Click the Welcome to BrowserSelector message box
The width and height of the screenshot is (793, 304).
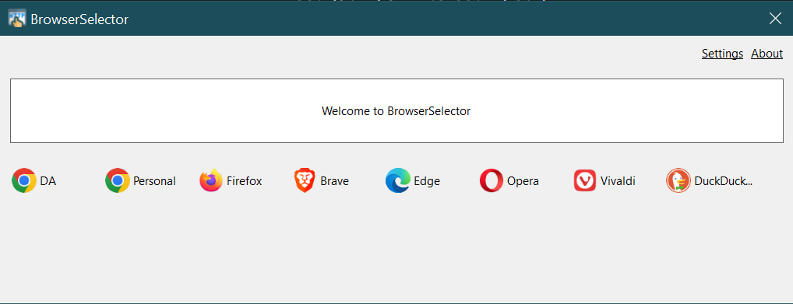(396, 110)
